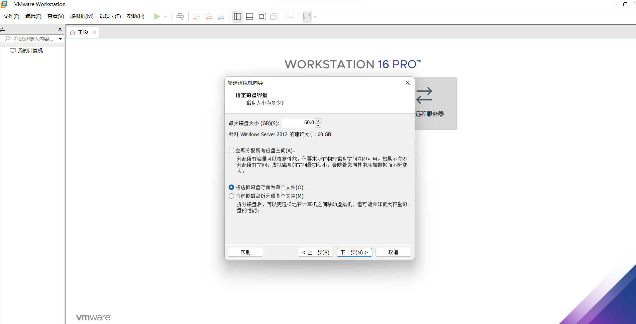
Task: Cancel the wizard with 取消 button
Action: point(393,252)
